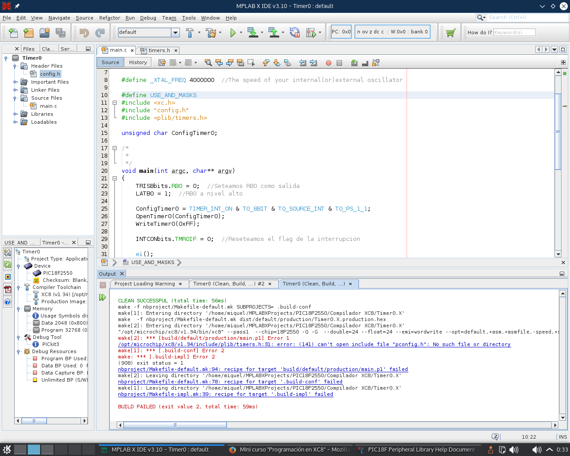Click Make and Program Device icon
The width and height of the screenshot is (570, 456).
pos(252,33)
